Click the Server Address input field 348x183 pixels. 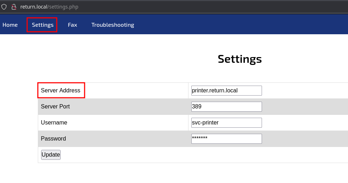(227, 91)
